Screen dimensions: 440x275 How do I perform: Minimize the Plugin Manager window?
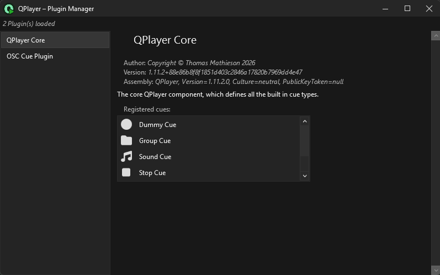coord(385,9)
